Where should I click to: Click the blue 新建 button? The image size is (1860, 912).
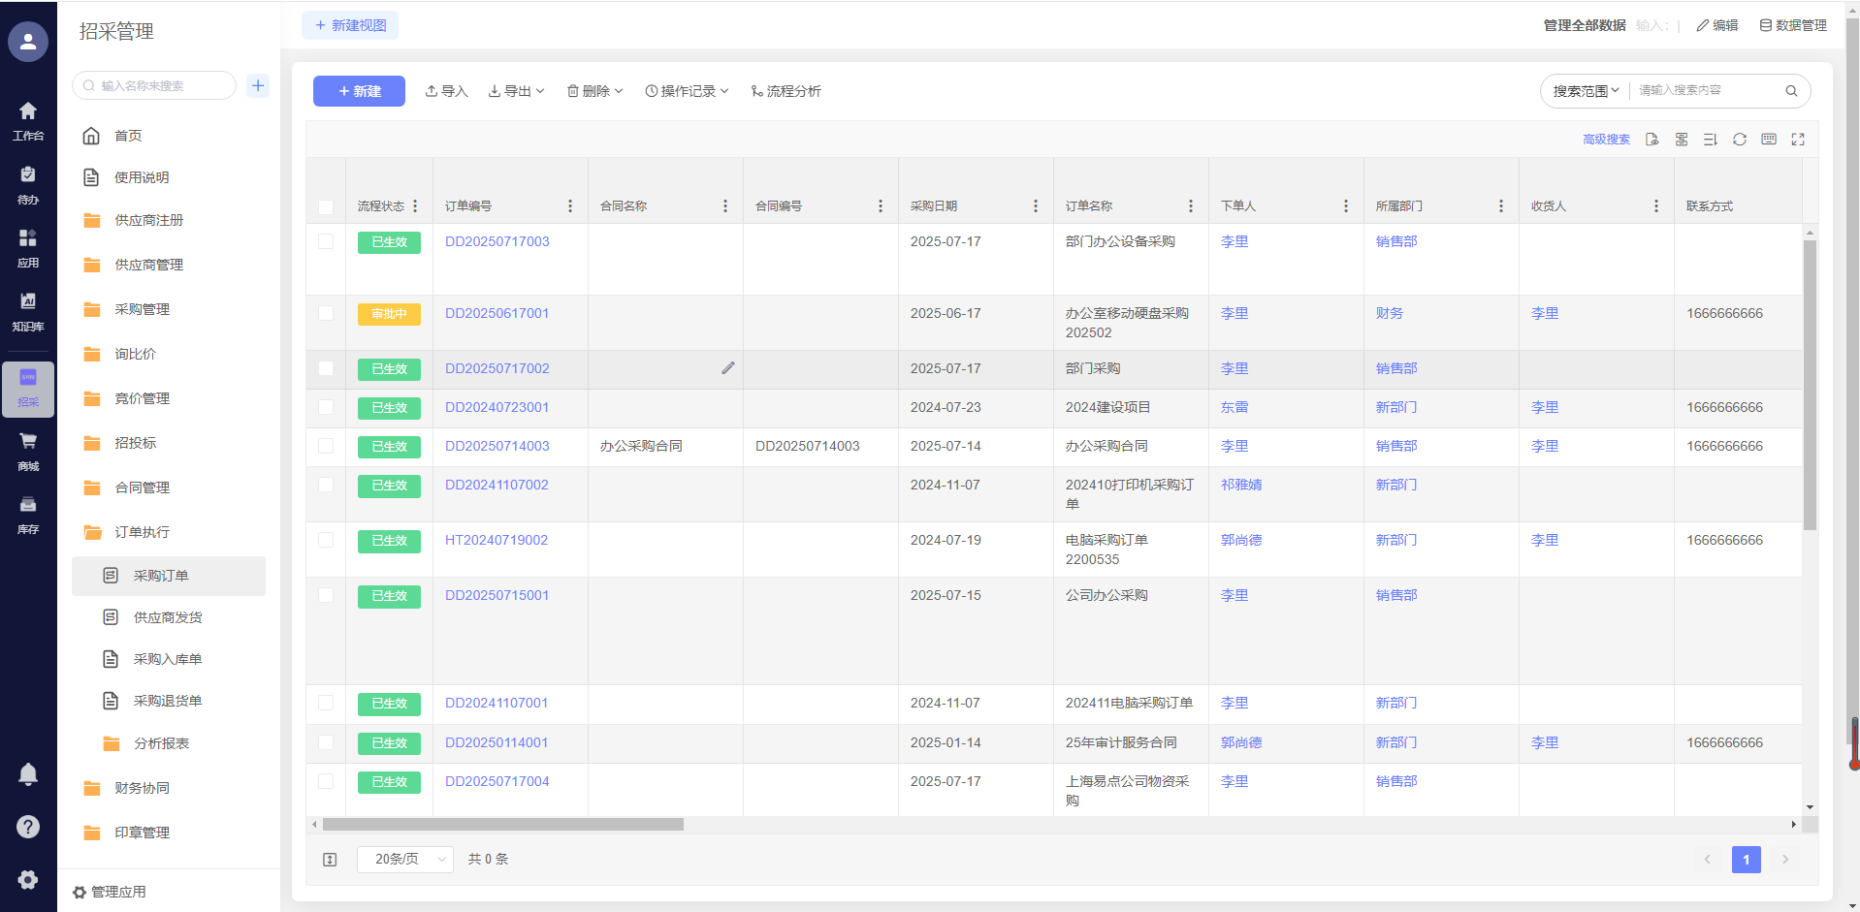coord(359,91)
